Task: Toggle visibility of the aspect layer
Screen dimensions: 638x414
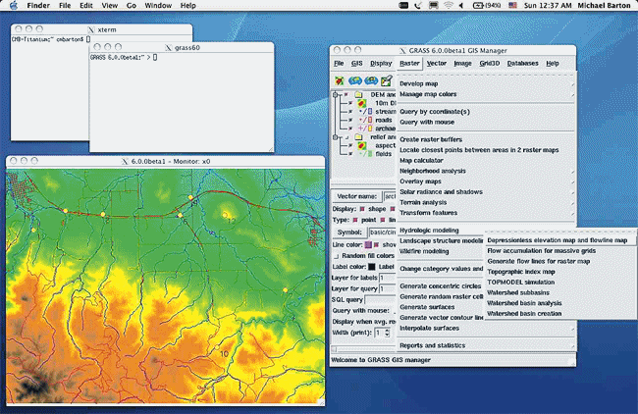Action: [x=350, y=145]
